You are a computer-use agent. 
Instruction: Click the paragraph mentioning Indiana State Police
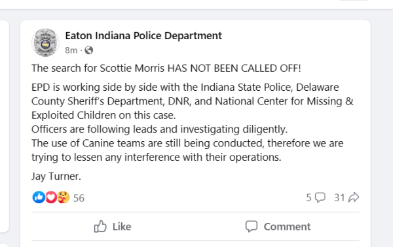tap(193, 101)
